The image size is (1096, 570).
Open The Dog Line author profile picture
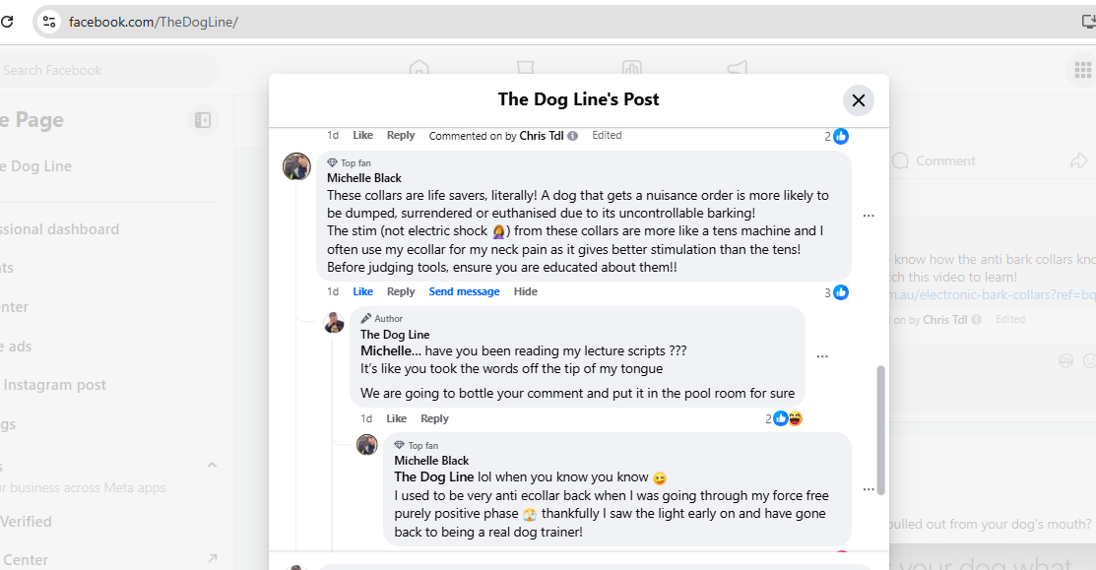[334, 323]
